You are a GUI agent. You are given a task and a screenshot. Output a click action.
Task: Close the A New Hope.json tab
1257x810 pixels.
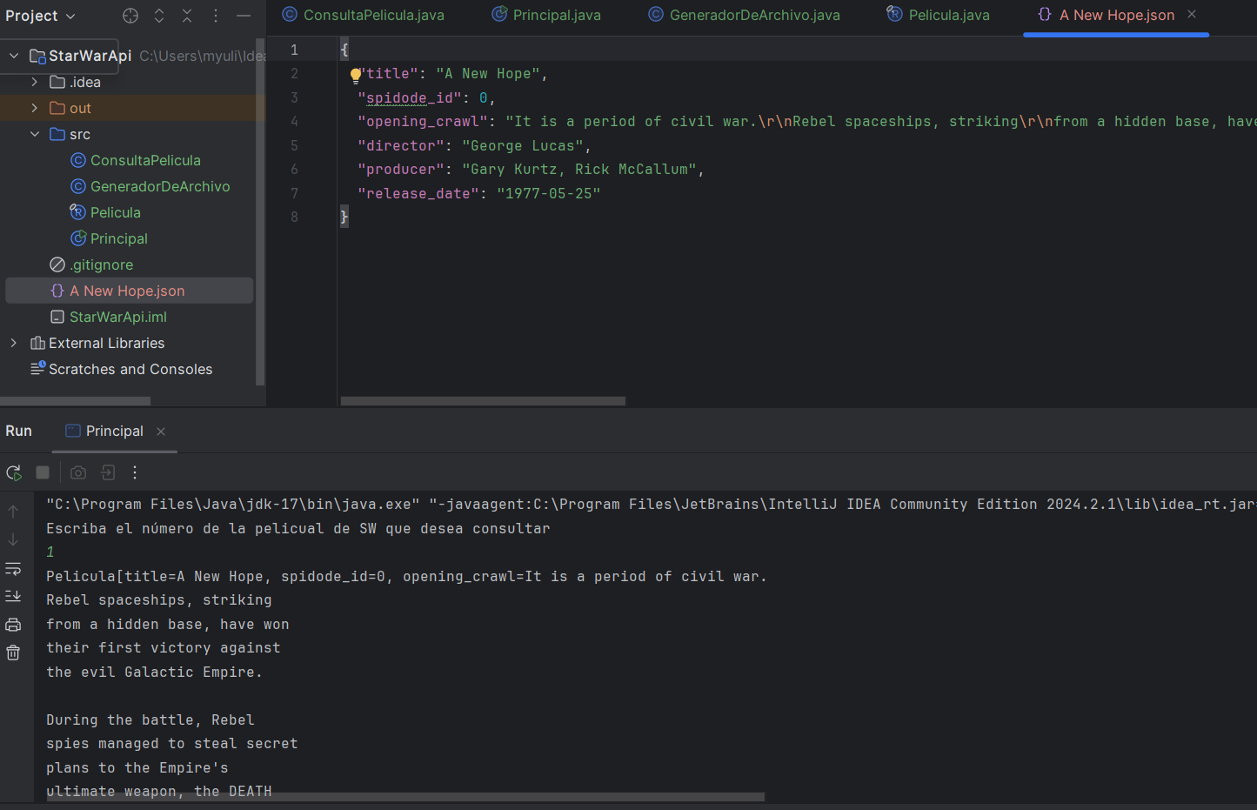pos(1192,14)
